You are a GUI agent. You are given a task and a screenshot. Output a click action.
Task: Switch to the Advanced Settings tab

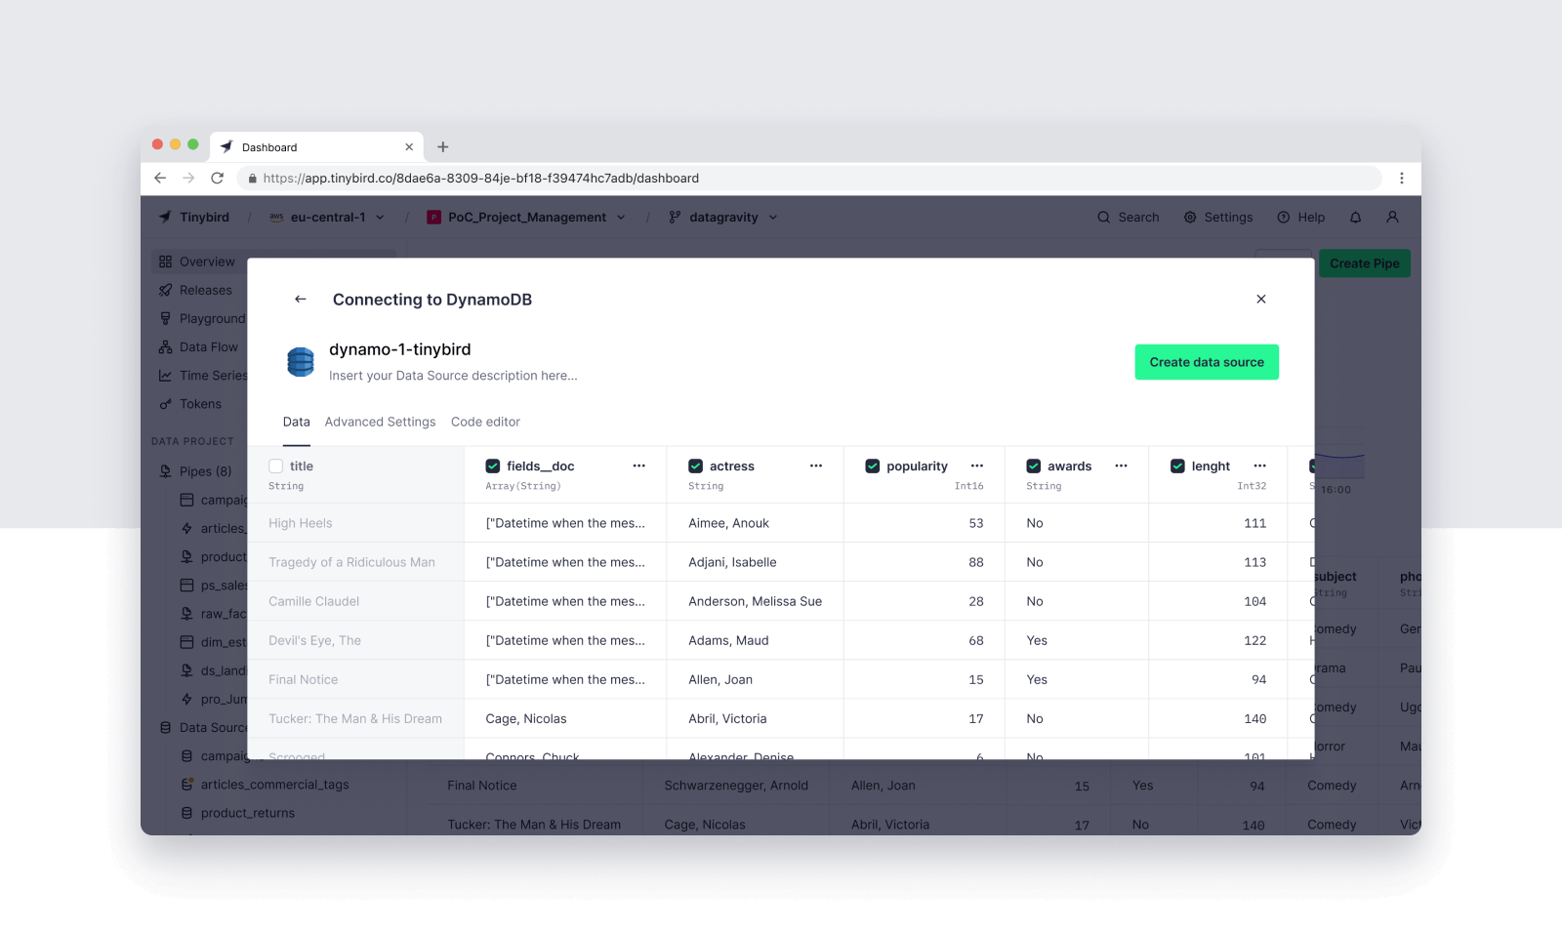click(x=381, y=423)
